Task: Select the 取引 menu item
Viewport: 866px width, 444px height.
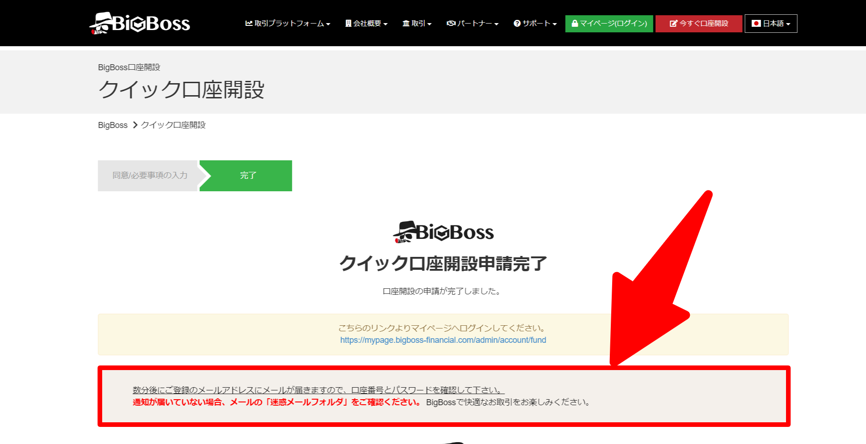Action: (417, 24)
